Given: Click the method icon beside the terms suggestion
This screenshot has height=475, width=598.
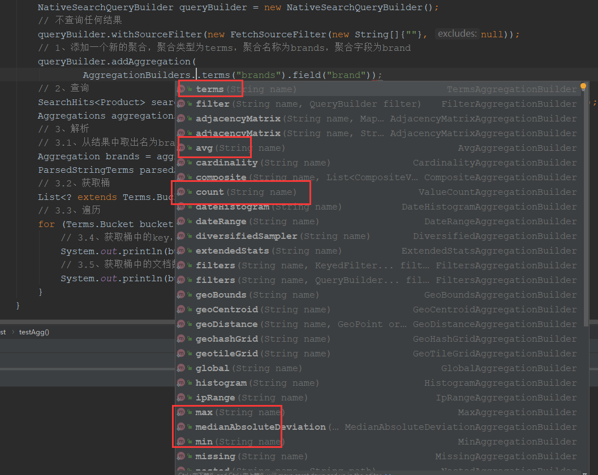Looking at the screenshot, I should pos(182,89).
